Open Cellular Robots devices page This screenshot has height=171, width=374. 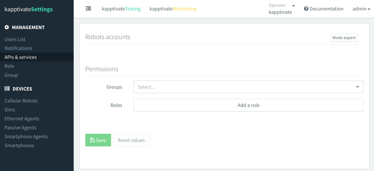pyautogui.click(x=21, y=101)
